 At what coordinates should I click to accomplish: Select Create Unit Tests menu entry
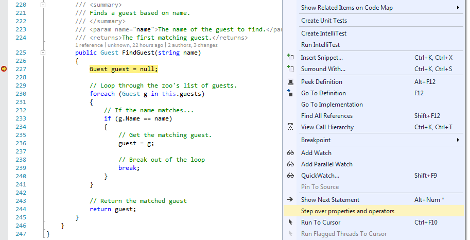point(324,21)
